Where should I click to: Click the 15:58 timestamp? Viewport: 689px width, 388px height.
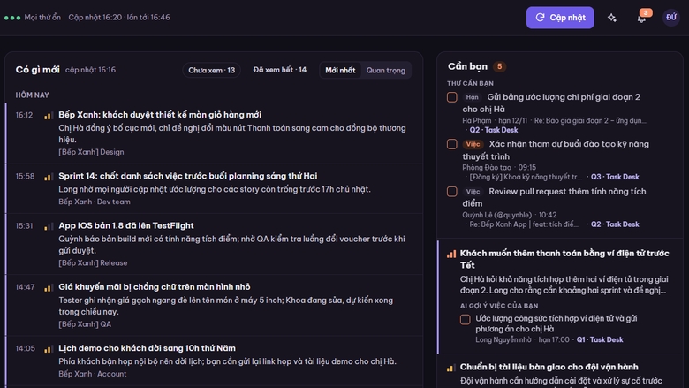(25, 176)
